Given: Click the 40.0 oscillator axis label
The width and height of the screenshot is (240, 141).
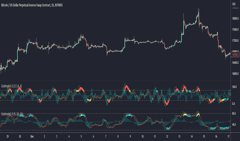Looking at the screenshot, I should click(x=234, y=125).
